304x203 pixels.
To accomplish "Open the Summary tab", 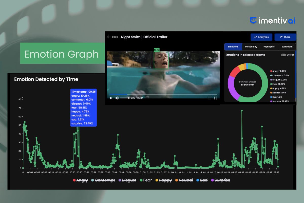I will 287,47.
